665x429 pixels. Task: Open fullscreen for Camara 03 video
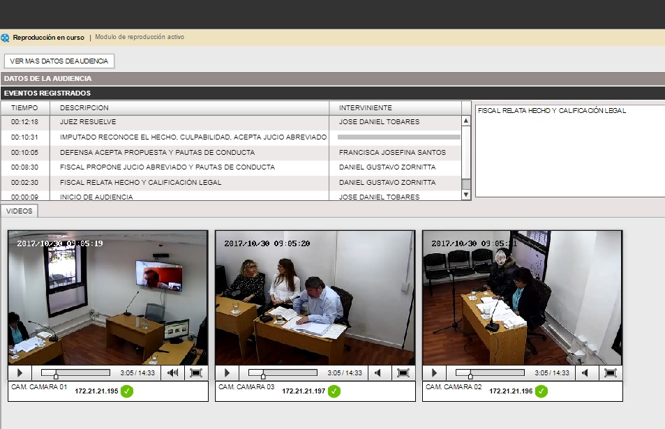(x=403, y=373)
